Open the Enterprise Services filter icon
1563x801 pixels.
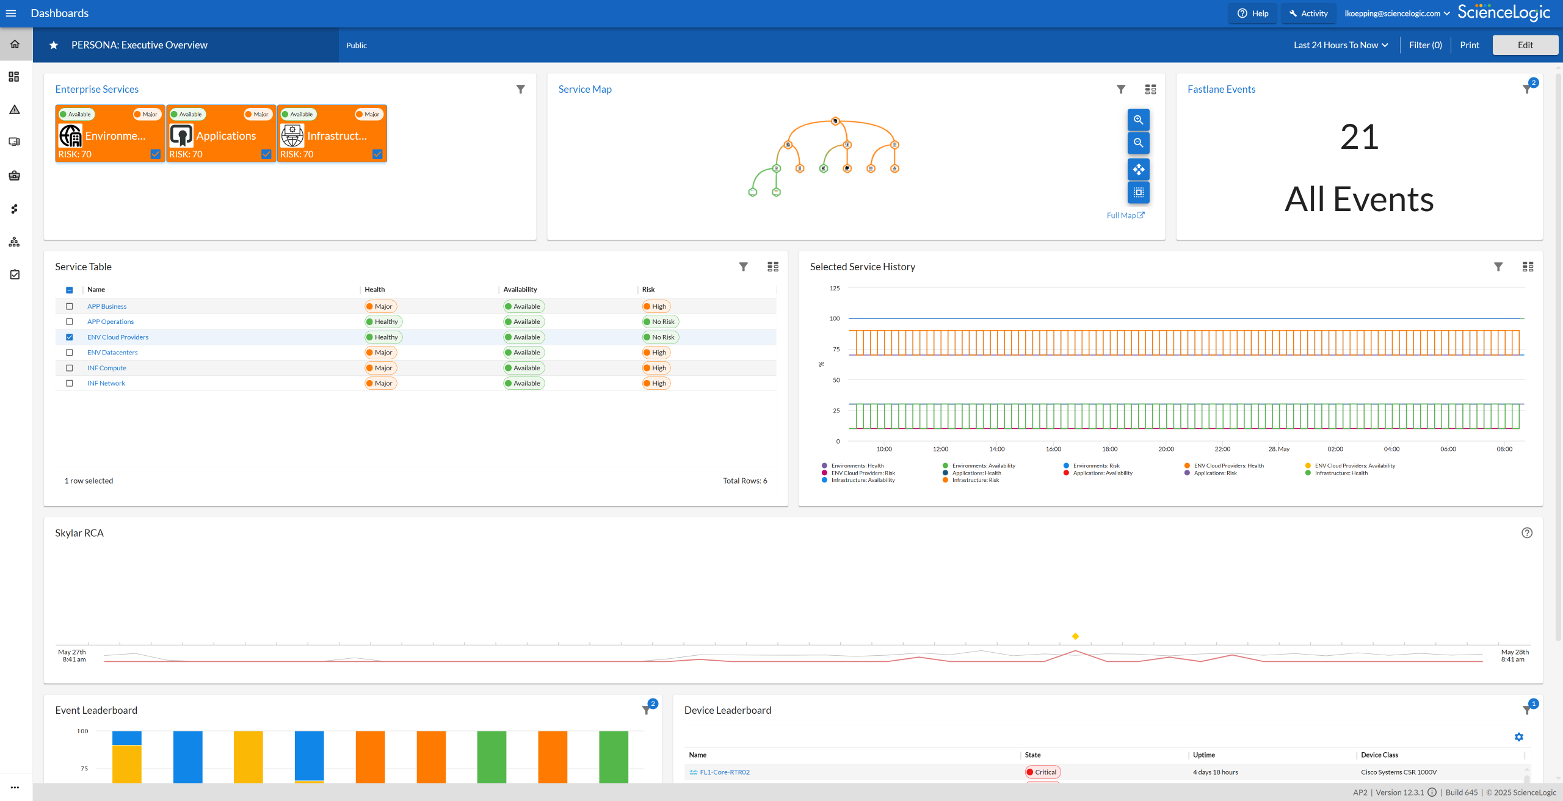(x=520, y=89)
